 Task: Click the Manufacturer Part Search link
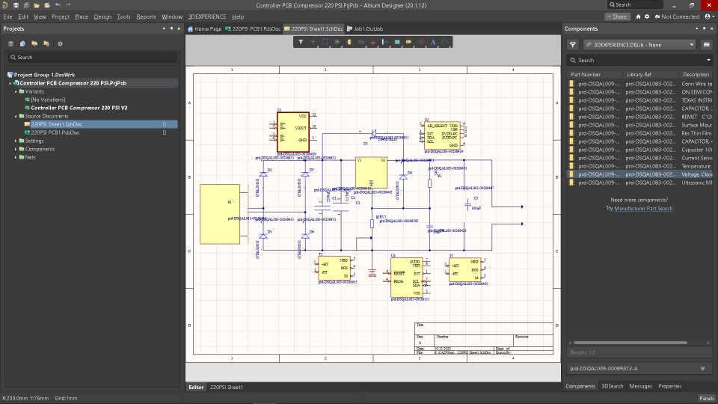pyautogui.click(x=643, y=209)
